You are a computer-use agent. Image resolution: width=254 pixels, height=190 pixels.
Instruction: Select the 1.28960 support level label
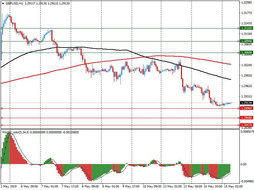246,108
